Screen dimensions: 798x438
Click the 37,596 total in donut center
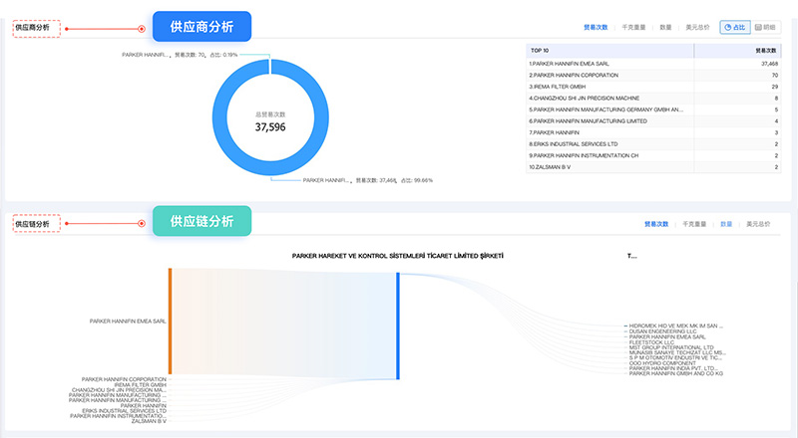click(x=270, y=127)
